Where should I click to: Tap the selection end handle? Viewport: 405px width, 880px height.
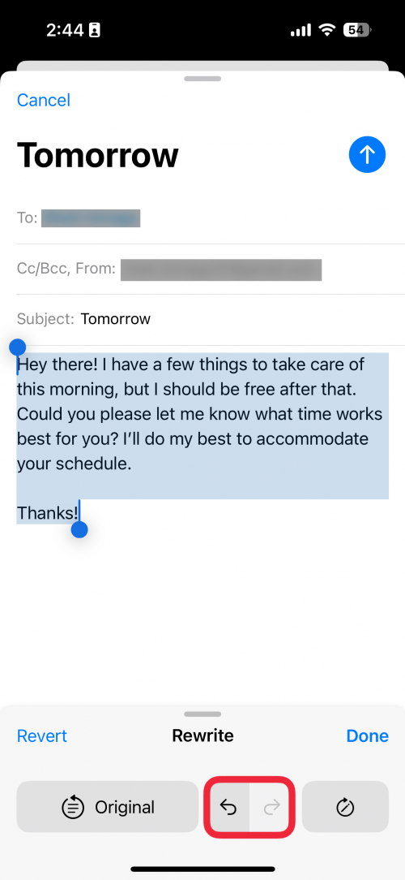click(x=79, y=529)
